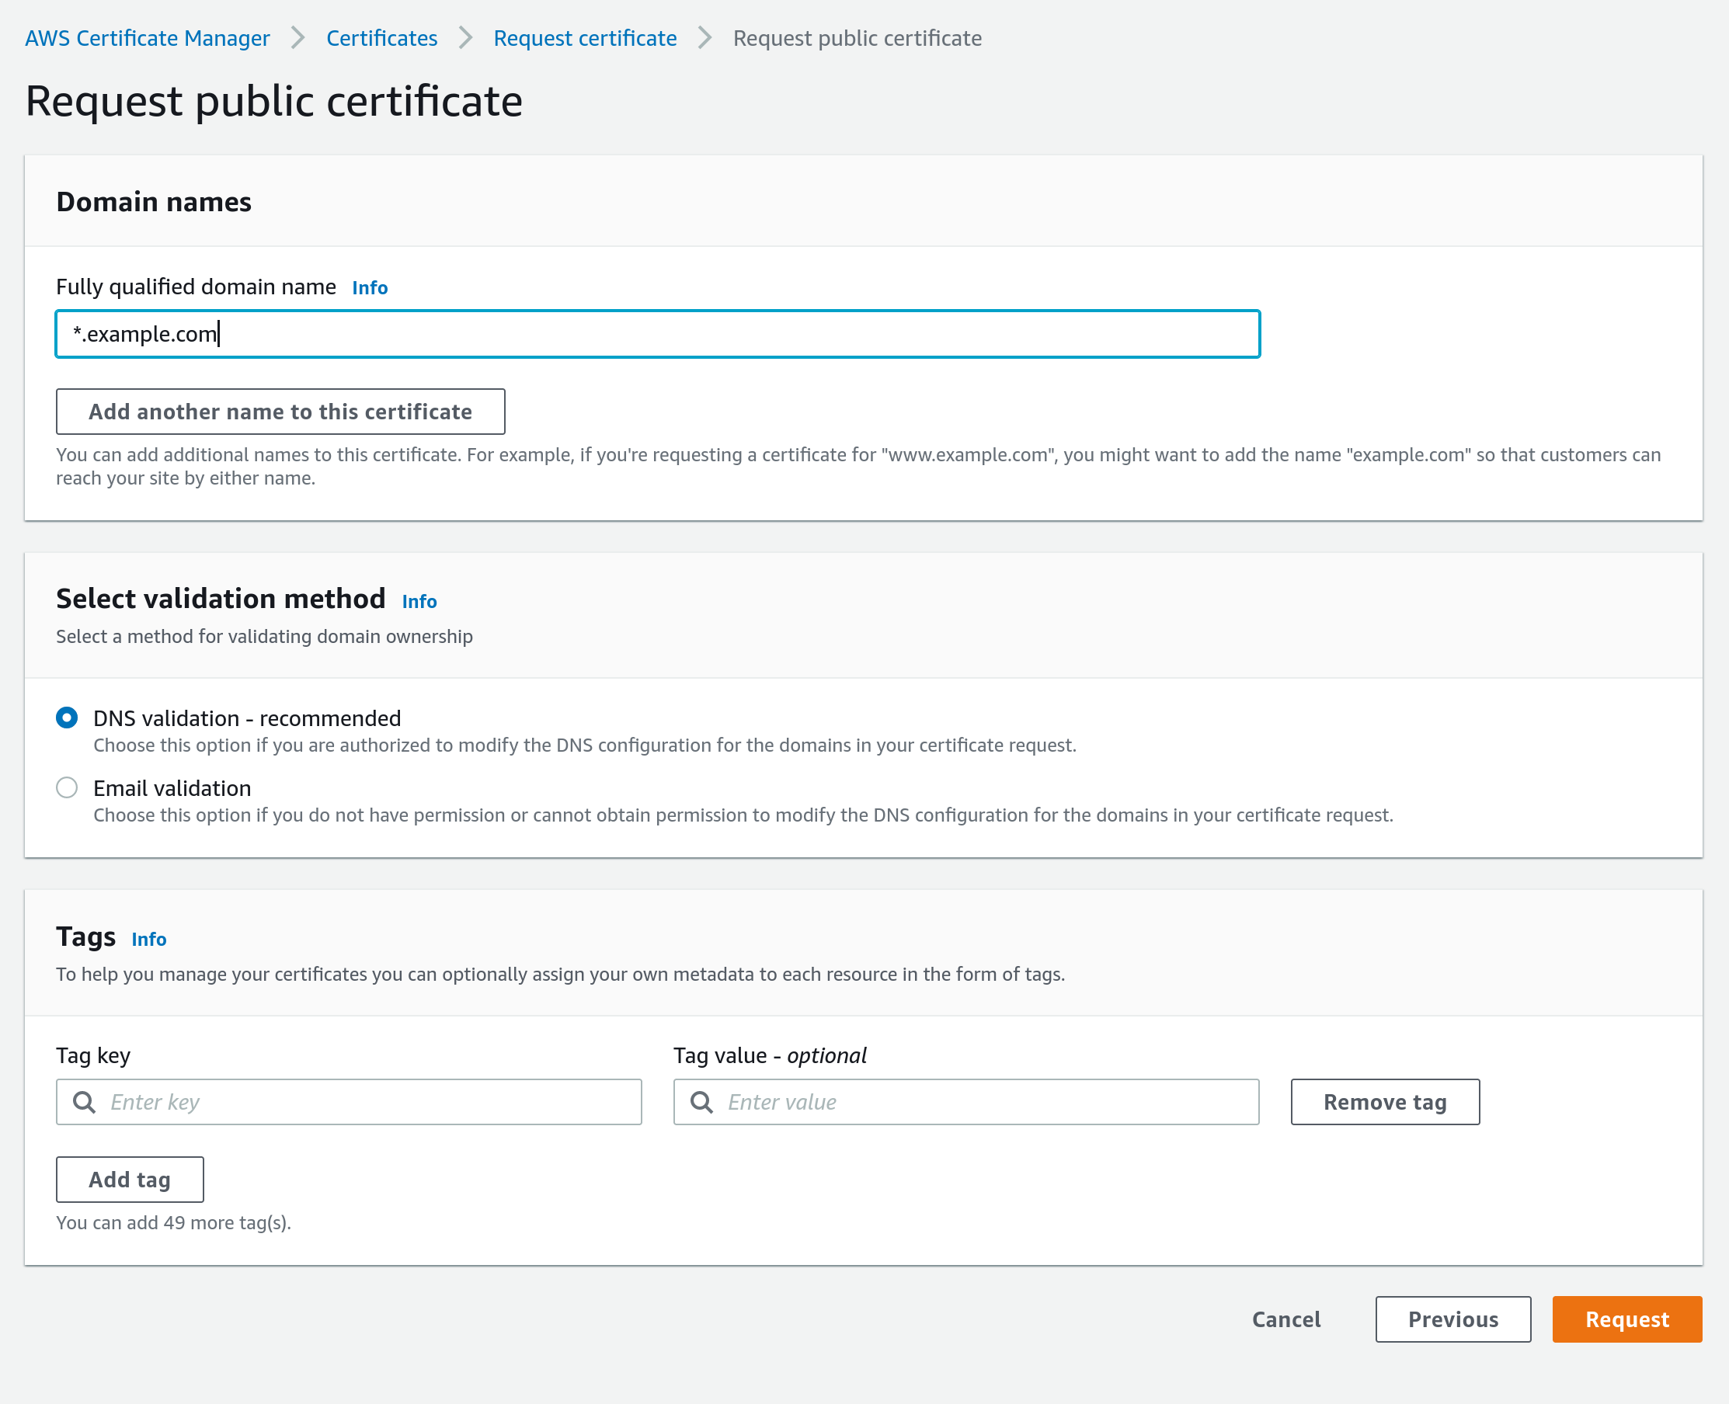Click the Add tag button

click(130, 1179)
